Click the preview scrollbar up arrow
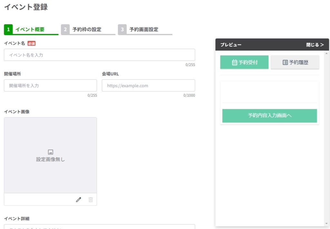This screenshot has width=330, height=229. 326,53
